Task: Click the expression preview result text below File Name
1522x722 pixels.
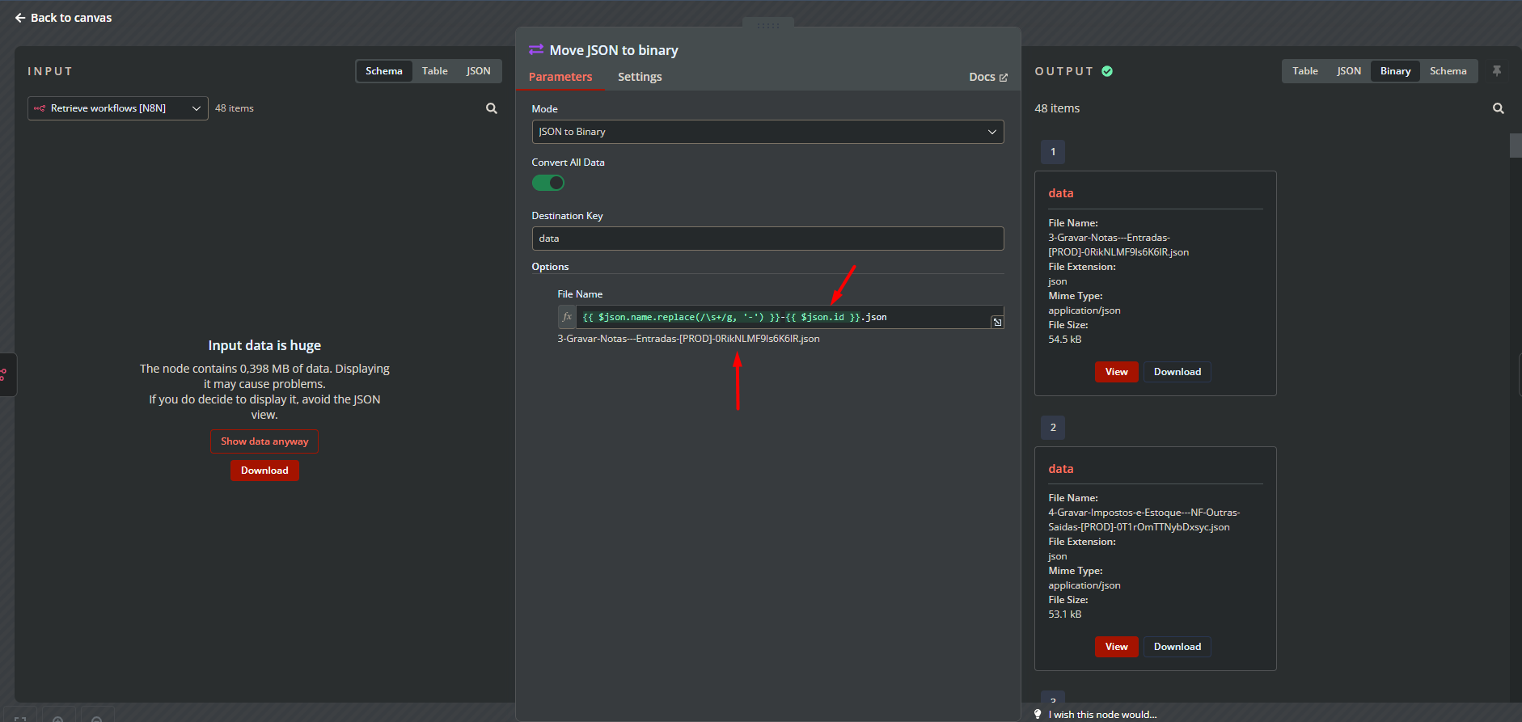Action: [x=688, y=339]
